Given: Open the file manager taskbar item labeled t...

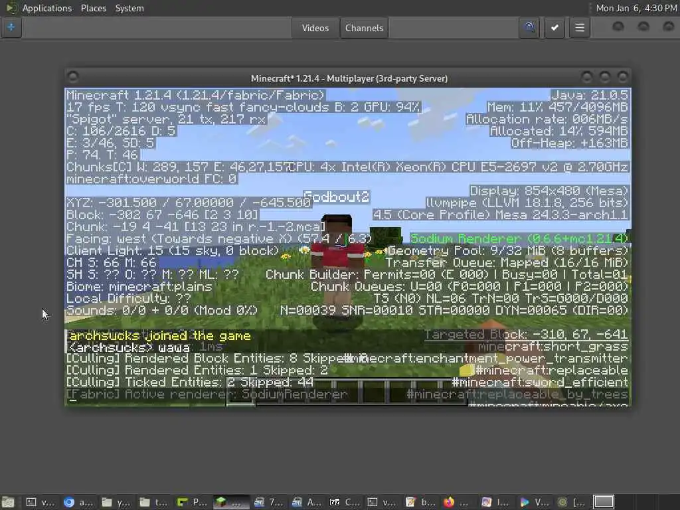Looking at the screenshot, I should tap(153, 502).
